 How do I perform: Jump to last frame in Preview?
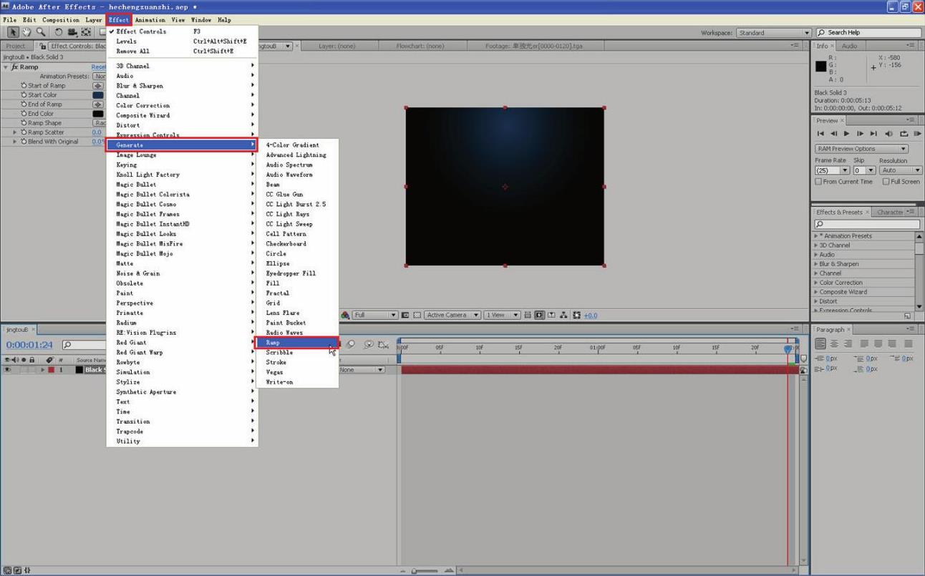click(873, 134)
